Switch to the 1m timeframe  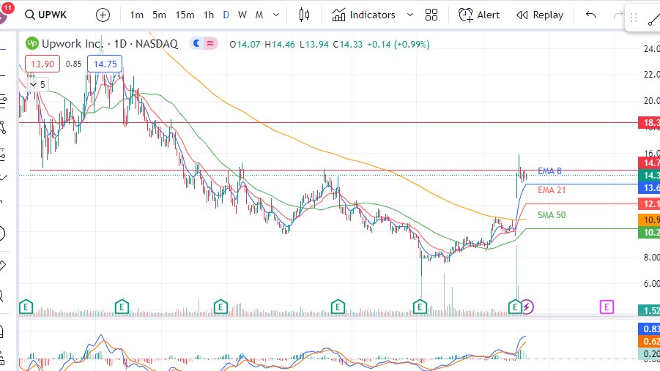(136, 15)
